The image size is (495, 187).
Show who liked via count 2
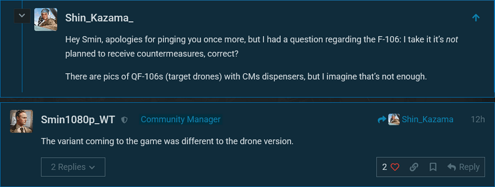click(385, 167)
